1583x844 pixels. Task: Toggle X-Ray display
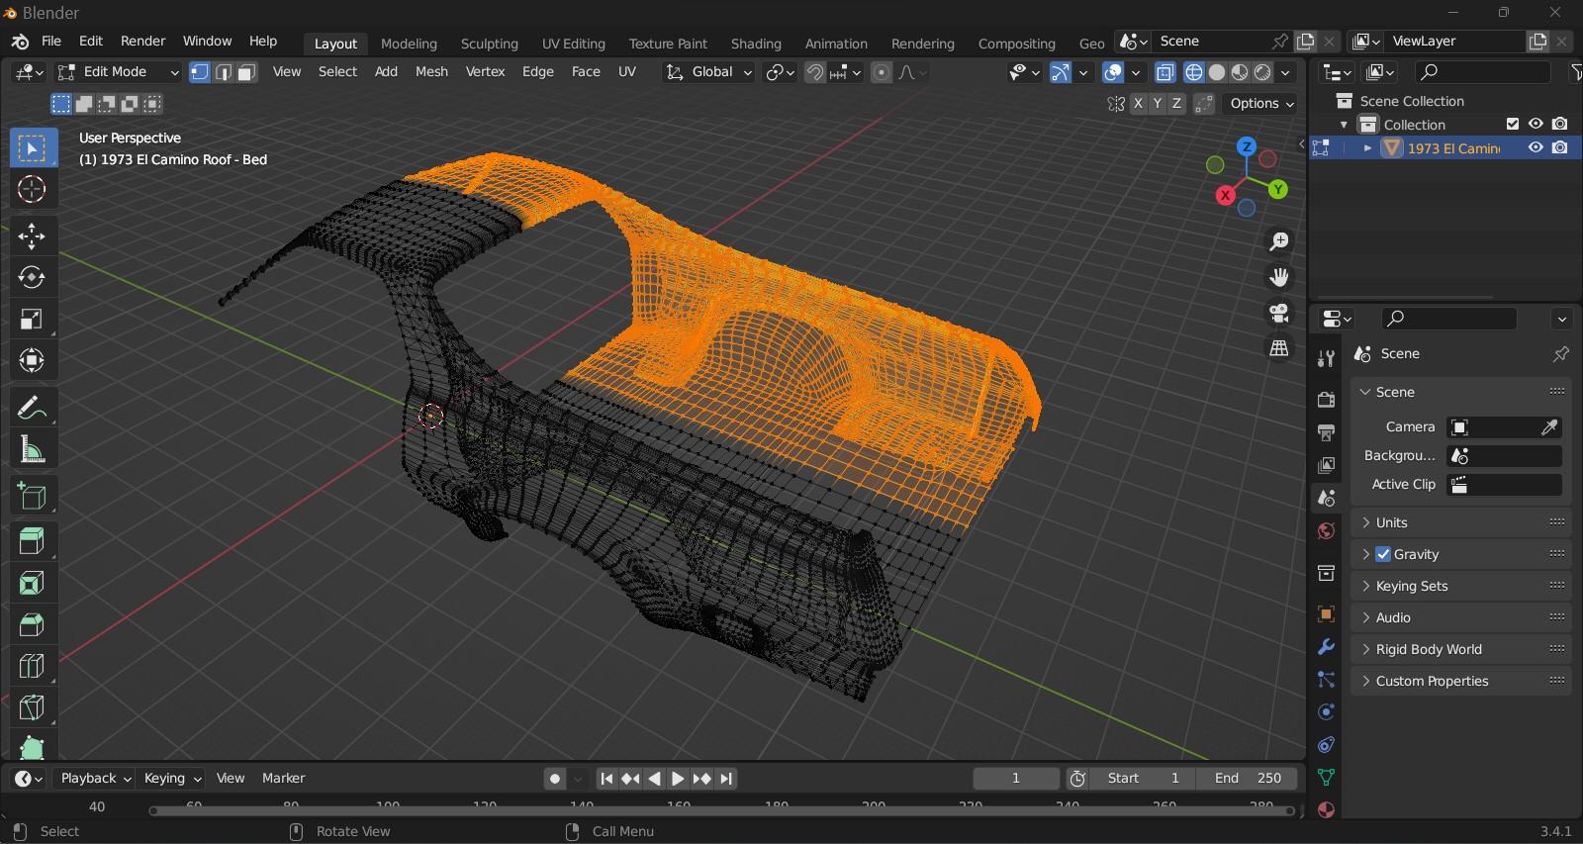[1165, 72]
